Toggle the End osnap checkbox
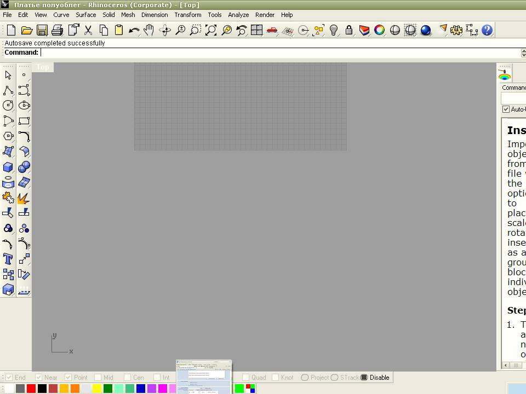Image resolution: width=526 pixels, height=394 pixels. (x=9, y=377)
